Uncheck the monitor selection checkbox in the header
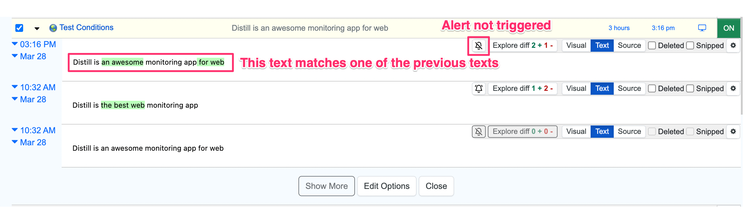 pos(19,28)
